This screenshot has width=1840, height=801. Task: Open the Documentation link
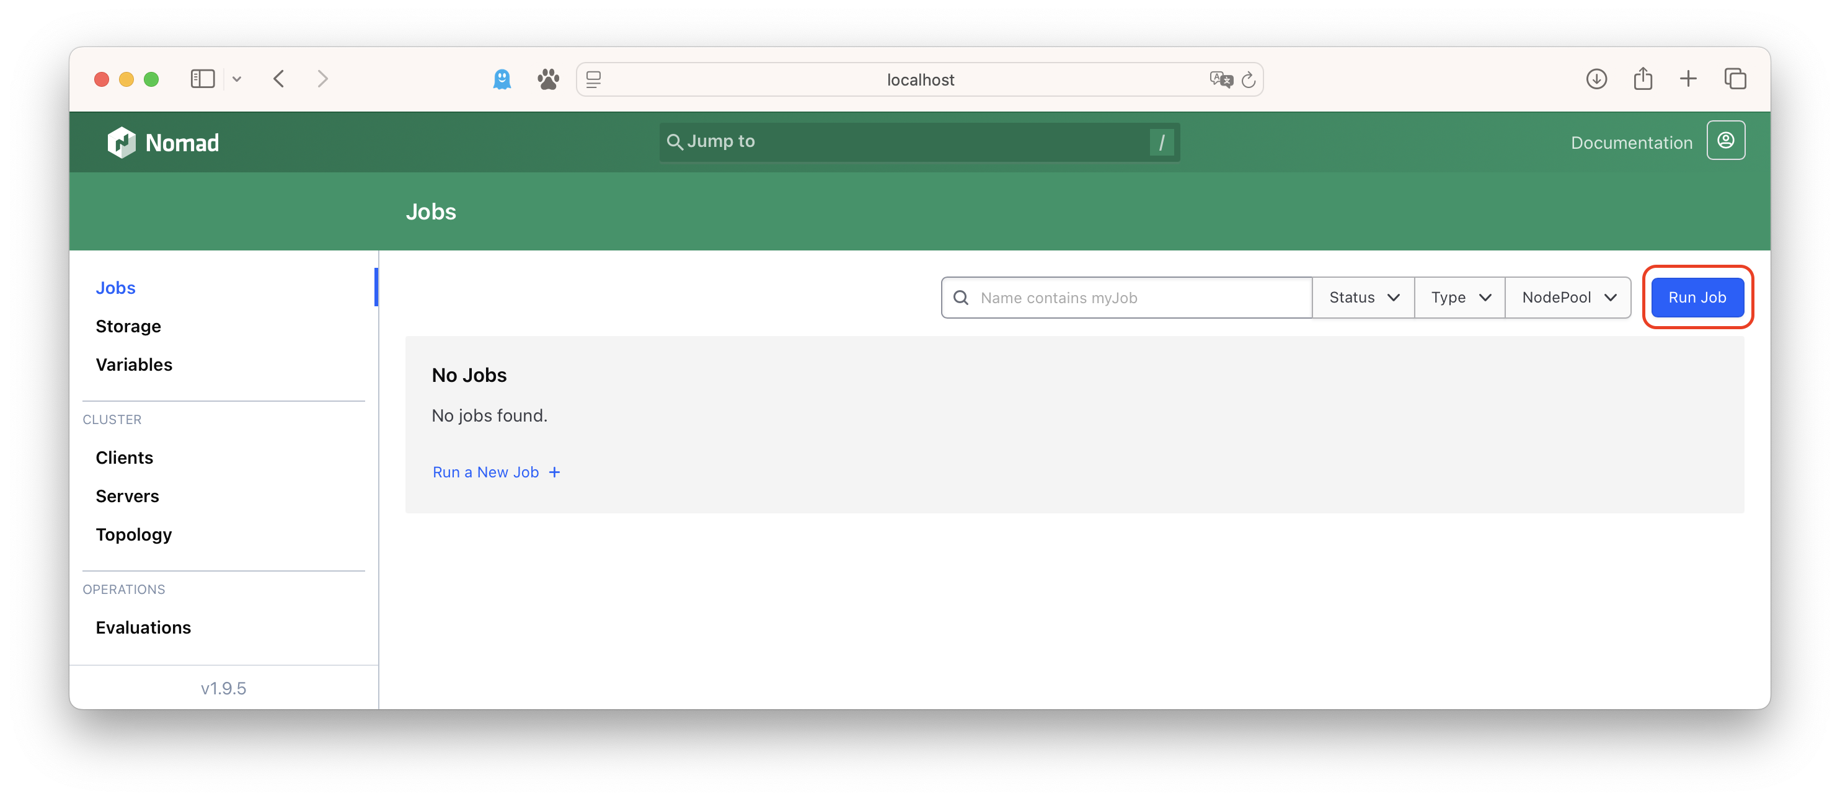1630,143
